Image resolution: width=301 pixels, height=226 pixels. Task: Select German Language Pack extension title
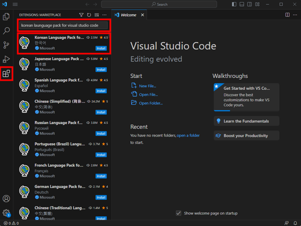(60, 187)
